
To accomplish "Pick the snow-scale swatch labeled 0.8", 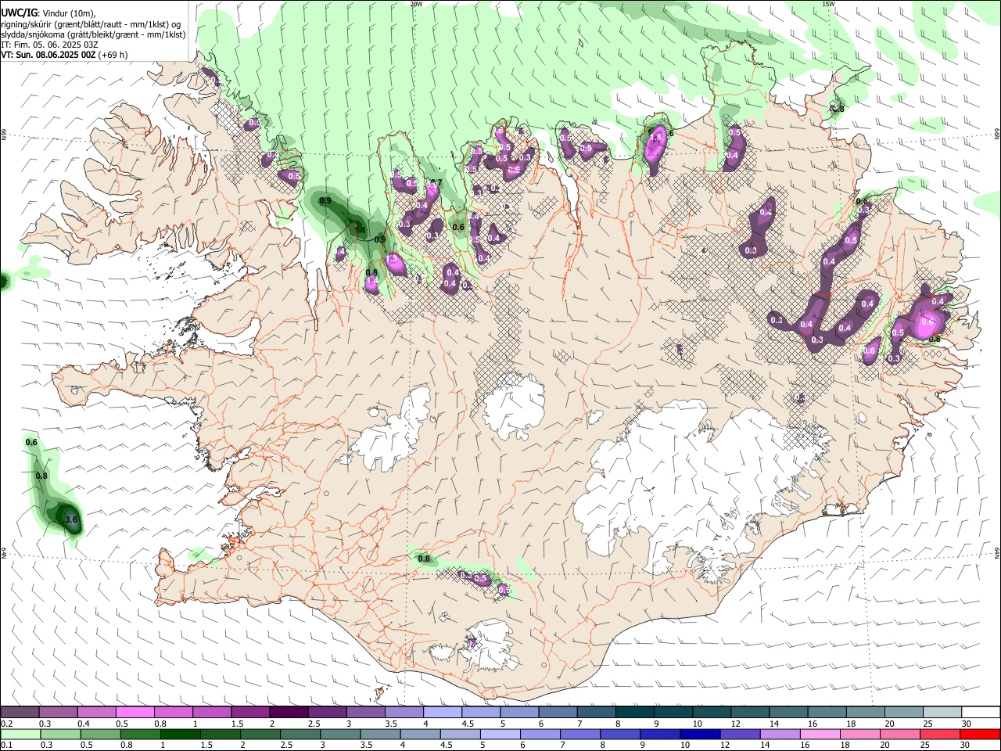I will (174, 712).
